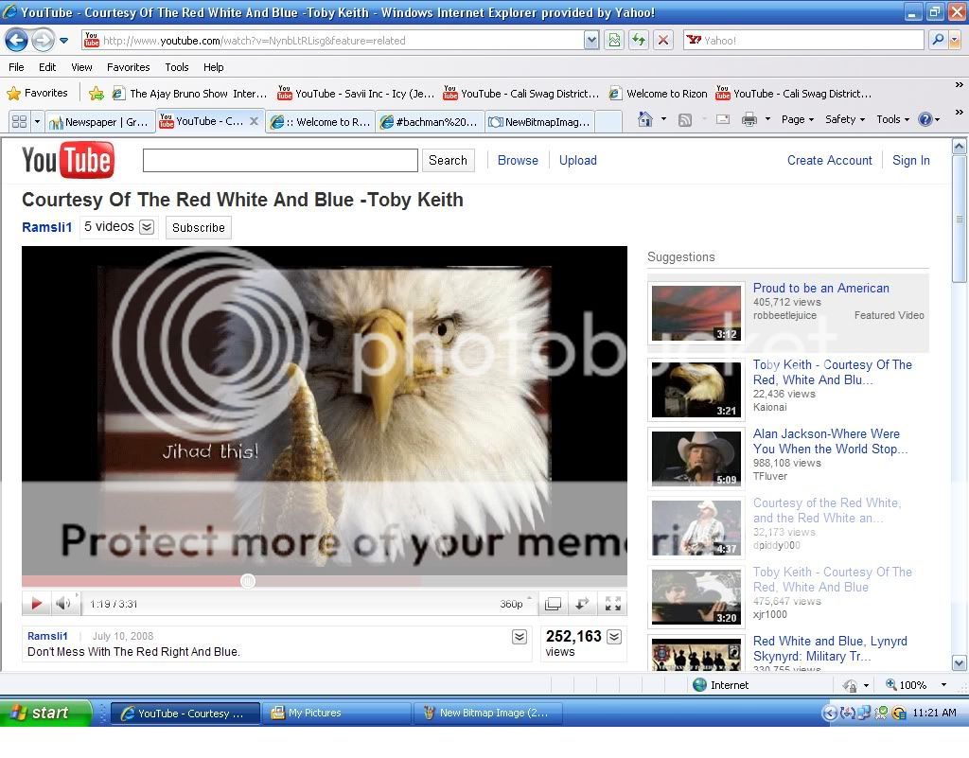Expand the 252,163 views statistics chevron

pyautogui.click(x=614, y=637)
